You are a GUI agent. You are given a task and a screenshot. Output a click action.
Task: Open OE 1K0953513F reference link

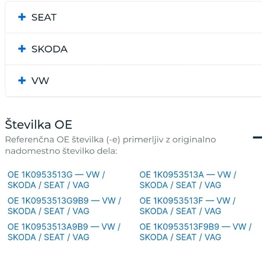pyautogui.click(x=187, y=206)
